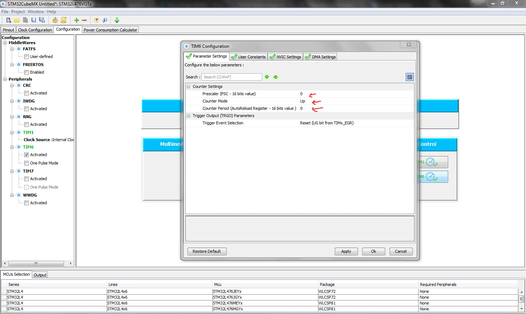Click the WWDG cube icon in tree
The height and width of the screenshot is (314, 526).
click(x=19, y=195)
